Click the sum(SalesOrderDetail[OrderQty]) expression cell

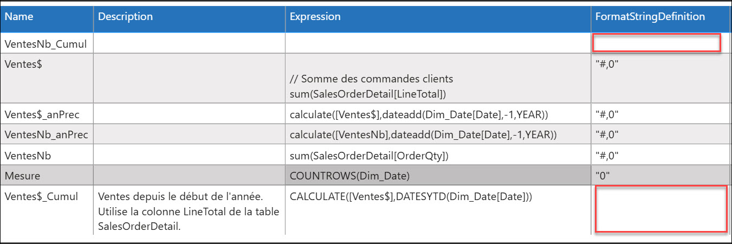[438, 155]
